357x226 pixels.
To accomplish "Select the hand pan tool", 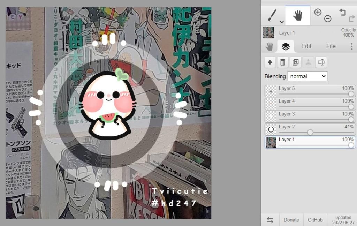I will (298, 15).
